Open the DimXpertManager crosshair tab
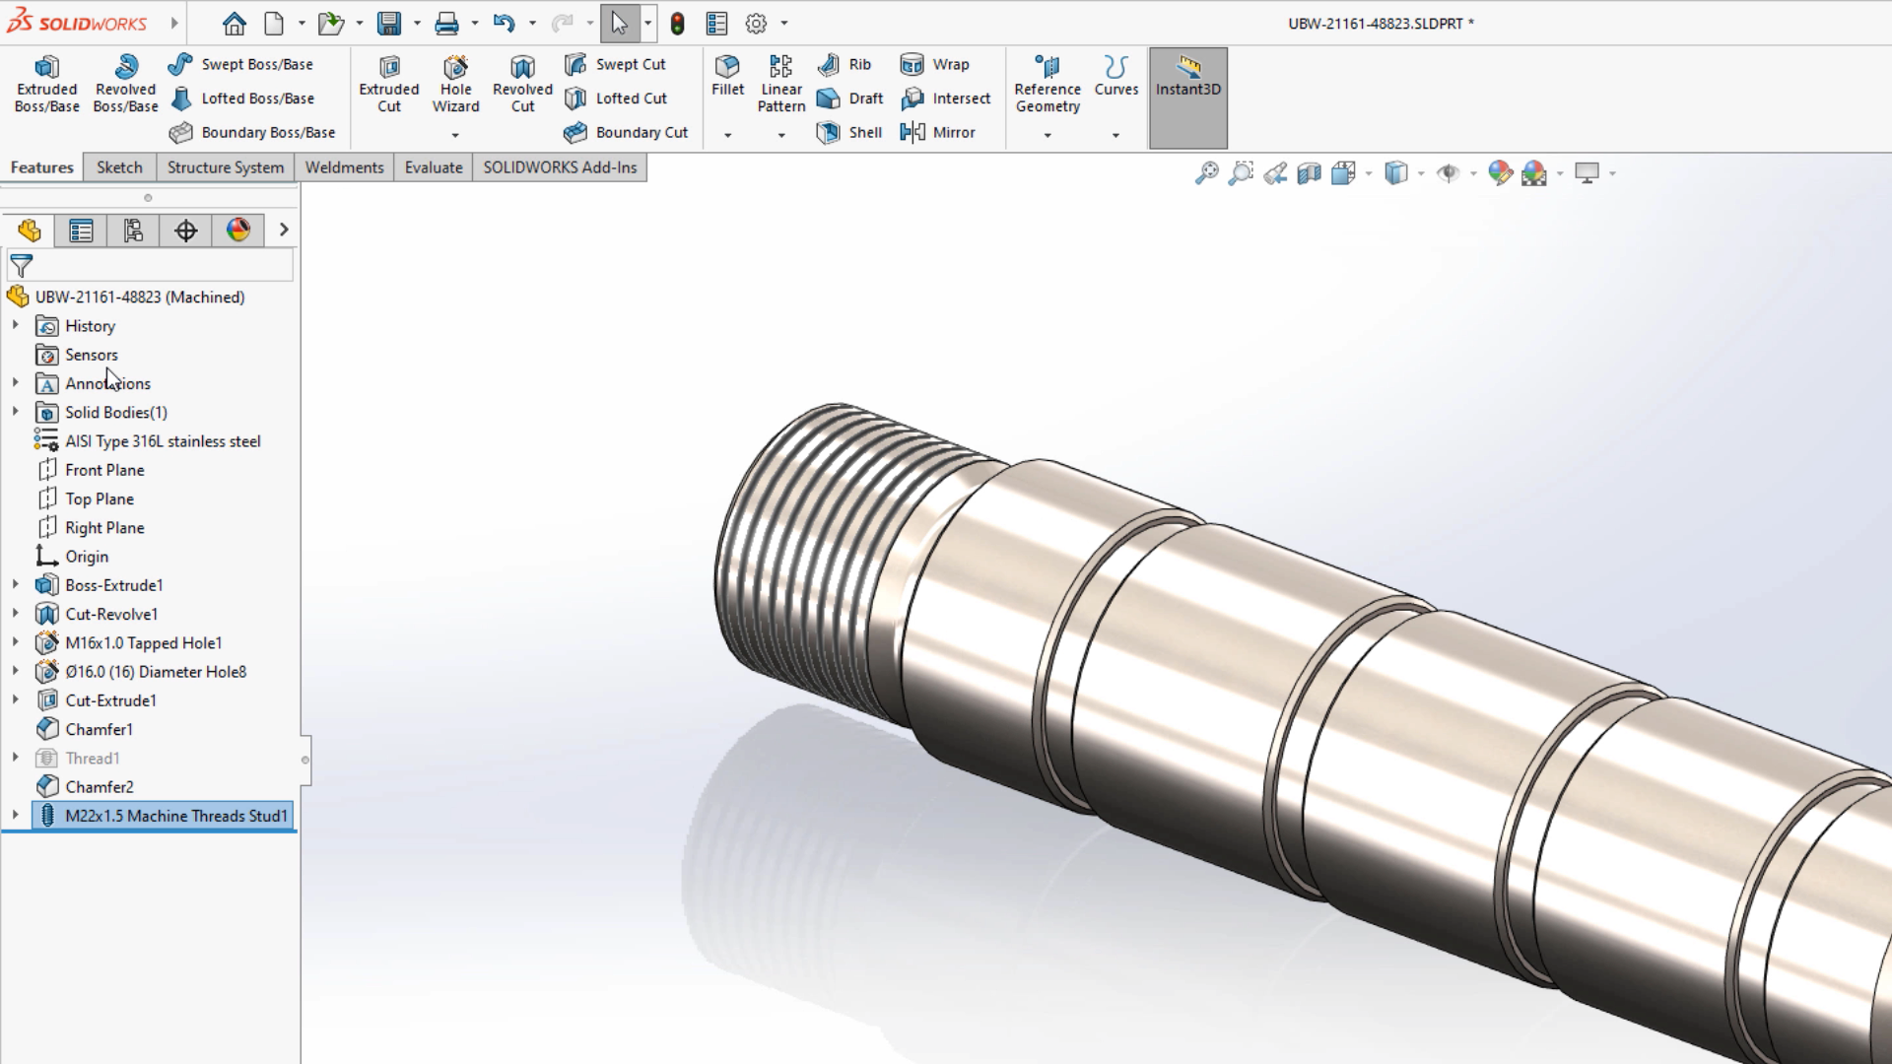Image resolution: width=1892 pixels, height=1064 pixels. point(185,231)
